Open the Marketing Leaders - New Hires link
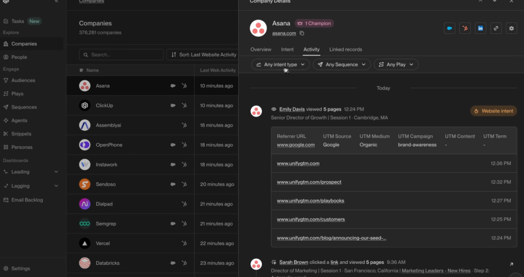The height and width of the screenshot is (277, 524). pos(436,271)
